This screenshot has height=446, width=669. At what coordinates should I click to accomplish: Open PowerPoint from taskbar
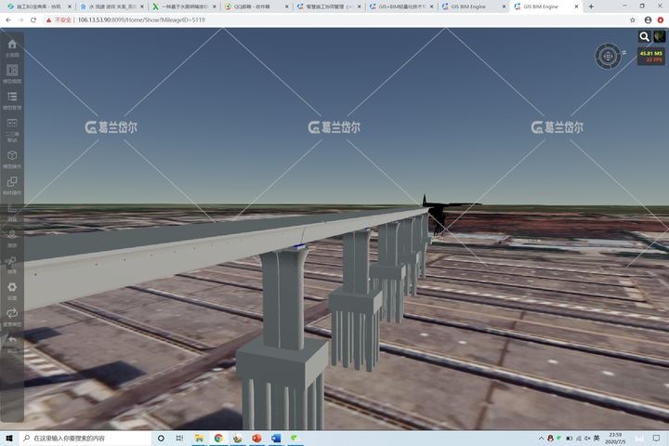pyautogui.click(x=256, y=439)
